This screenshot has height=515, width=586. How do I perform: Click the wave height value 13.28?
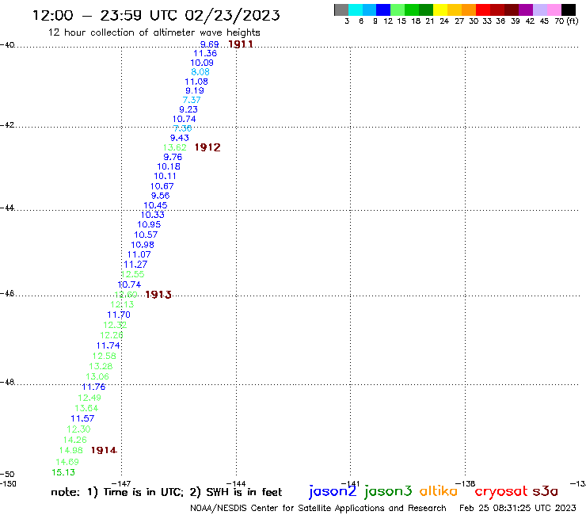pyautogui.click(x=101, y=367)
